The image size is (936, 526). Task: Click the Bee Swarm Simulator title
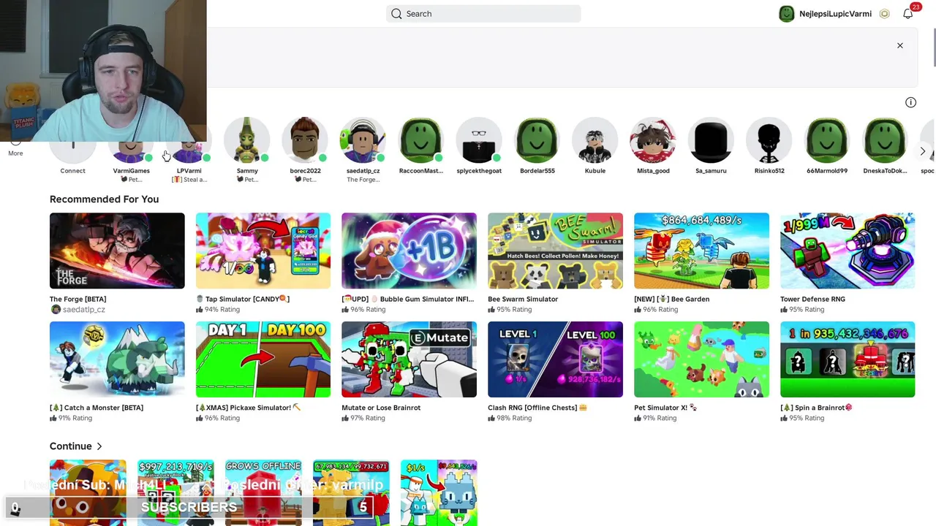click(x=523, y=299)
